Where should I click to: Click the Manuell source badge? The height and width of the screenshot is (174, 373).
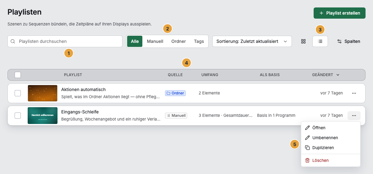[x=176, y=116]
